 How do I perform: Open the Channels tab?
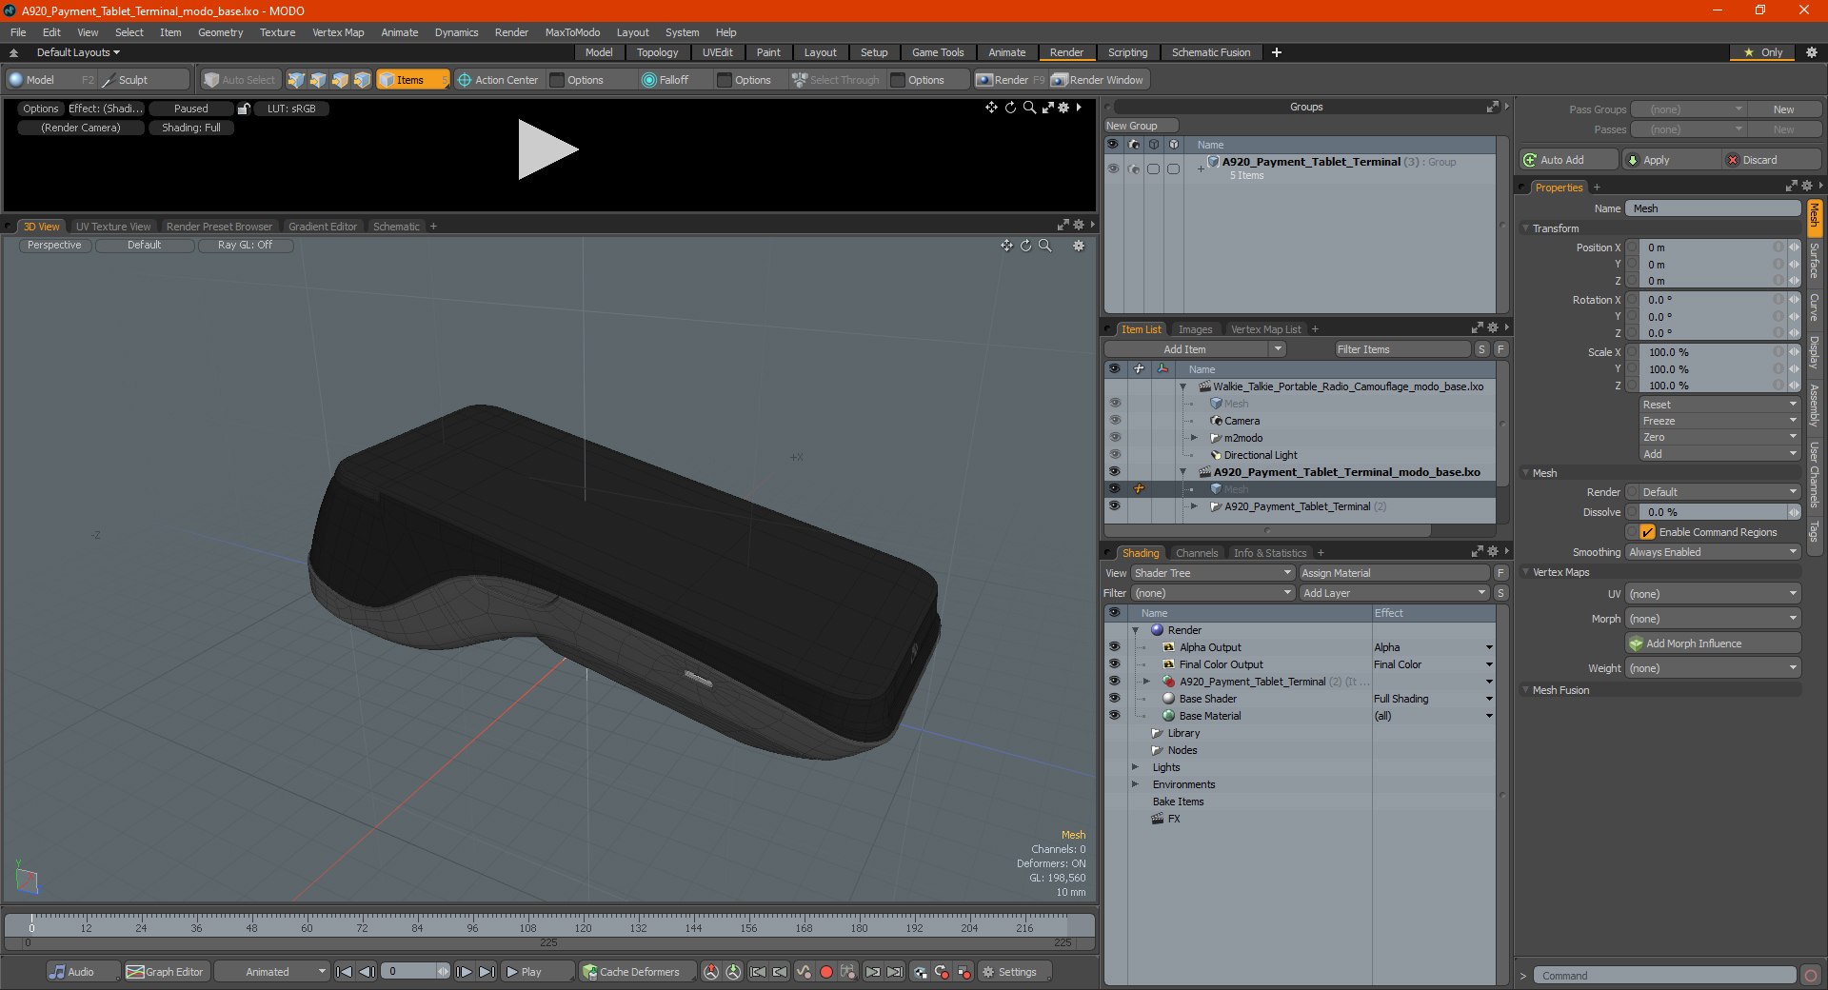[x=1196, y=553]
